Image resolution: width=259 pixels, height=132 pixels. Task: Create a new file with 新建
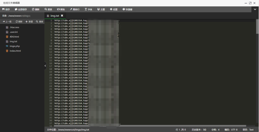29,22
